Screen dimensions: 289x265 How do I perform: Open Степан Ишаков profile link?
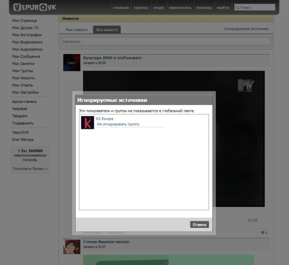coord(98,242)
